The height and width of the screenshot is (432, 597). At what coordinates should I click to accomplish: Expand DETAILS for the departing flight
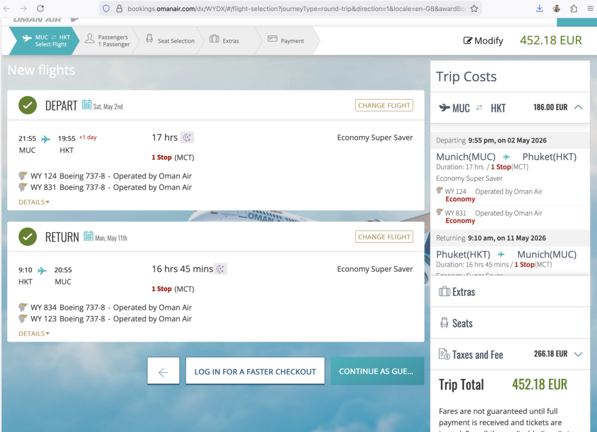click(34, 202)
